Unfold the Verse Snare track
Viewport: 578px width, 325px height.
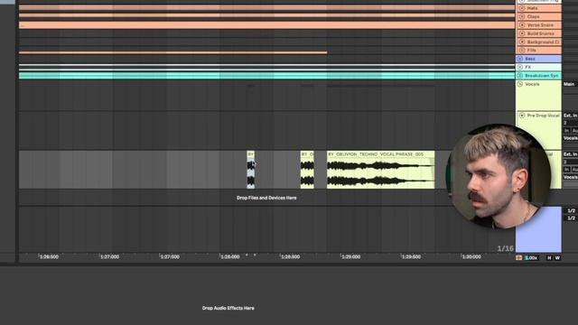click(x=522, y=25)
